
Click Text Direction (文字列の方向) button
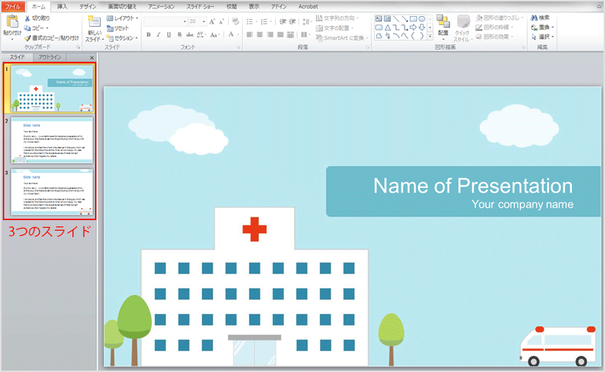(337, 18)
